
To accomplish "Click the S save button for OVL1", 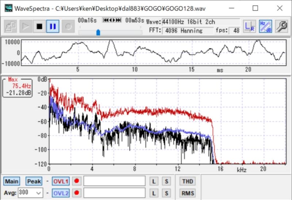I will (166, 181).
